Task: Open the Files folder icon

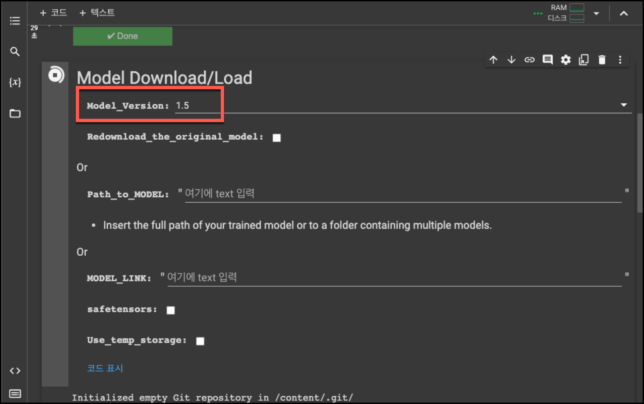Action: [15, 113]
